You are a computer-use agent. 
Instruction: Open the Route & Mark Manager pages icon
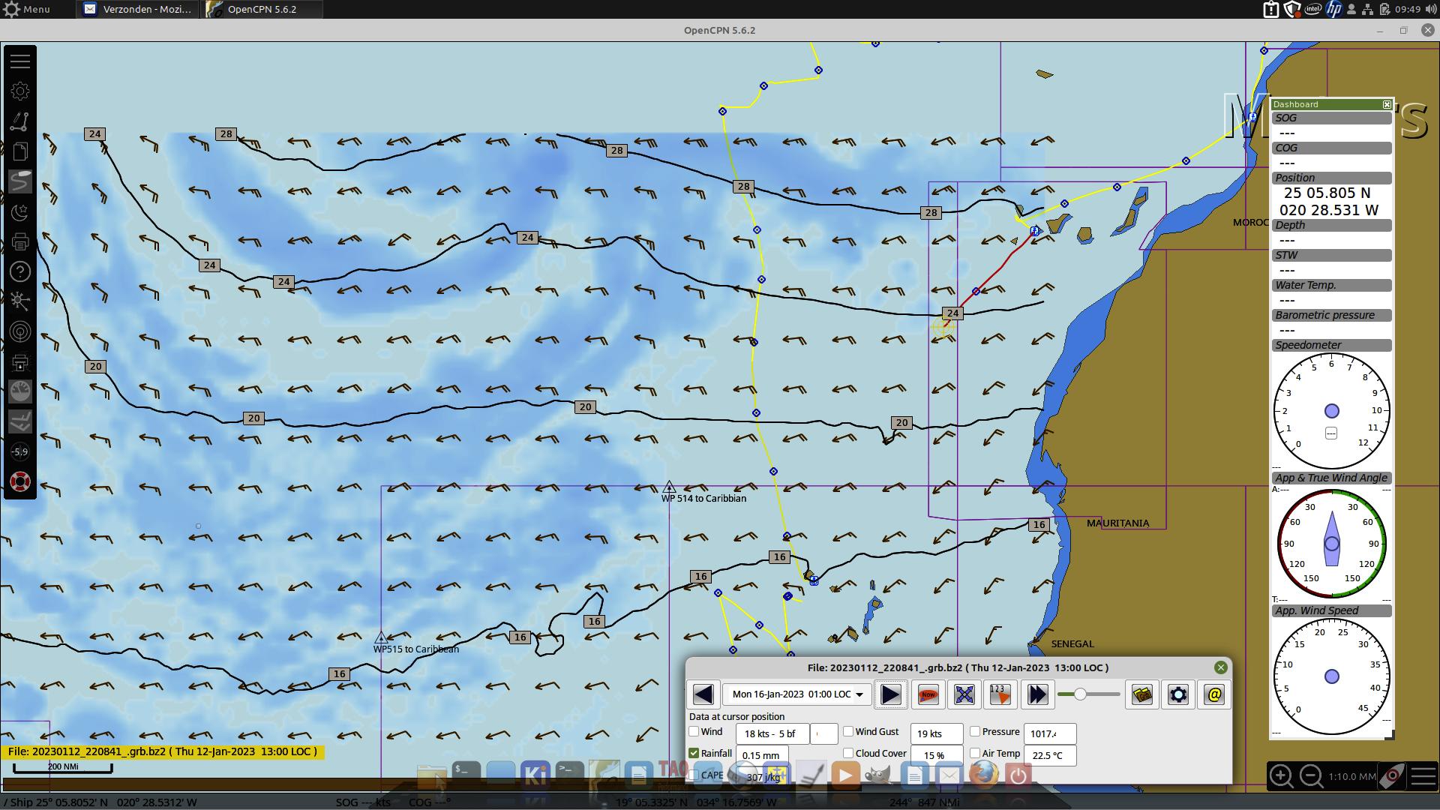(20, 151)
